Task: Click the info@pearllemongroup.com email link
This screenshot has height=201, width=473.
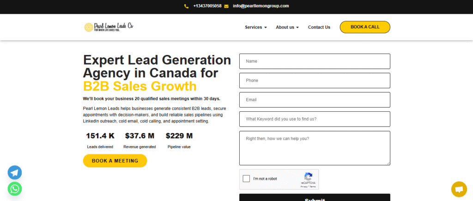Action: click(261, 6)
